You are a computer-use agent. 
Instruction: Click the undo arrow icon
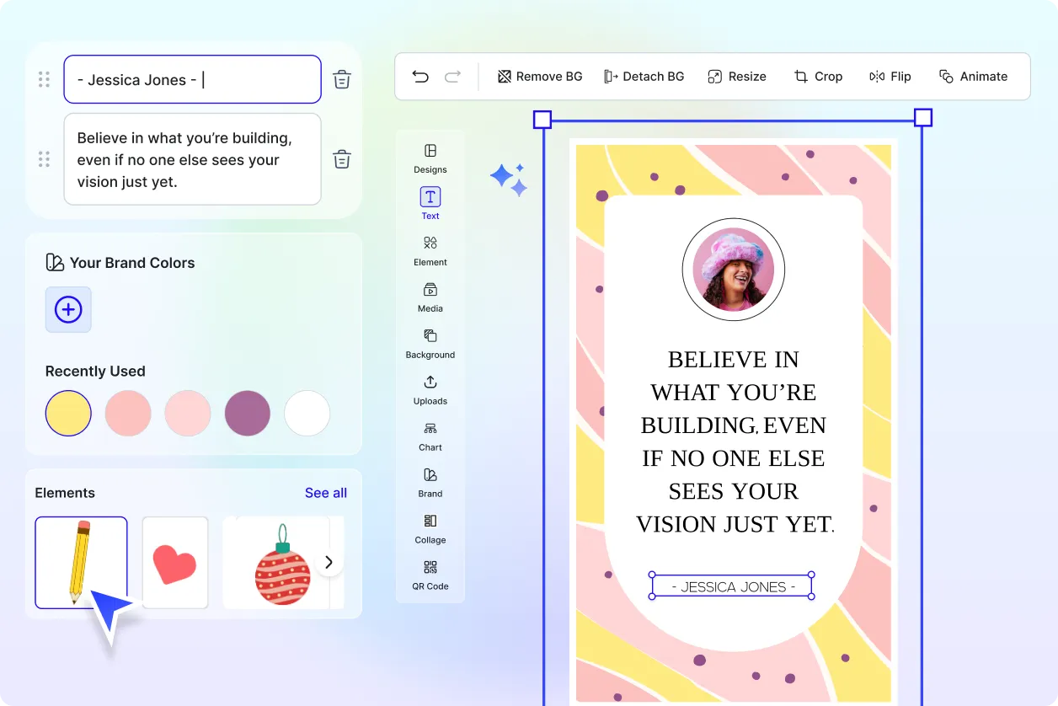420,77
